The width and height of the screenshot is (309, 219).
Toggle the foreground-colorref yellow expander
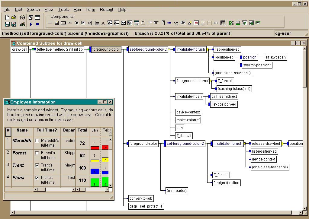211,81
